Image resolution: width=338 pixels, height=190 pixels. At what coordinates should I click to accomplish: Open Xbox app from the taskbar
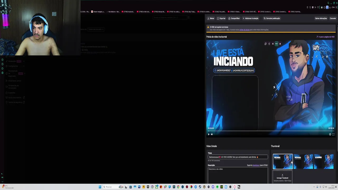pos(157,187)
